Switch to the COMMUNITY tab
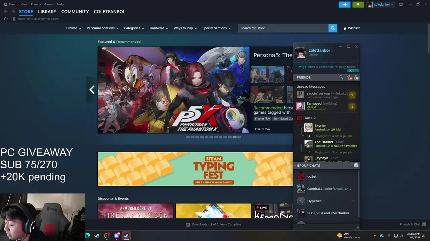This screenshot has width=430, height=241. pyautogui.click(x=75, y=11)
